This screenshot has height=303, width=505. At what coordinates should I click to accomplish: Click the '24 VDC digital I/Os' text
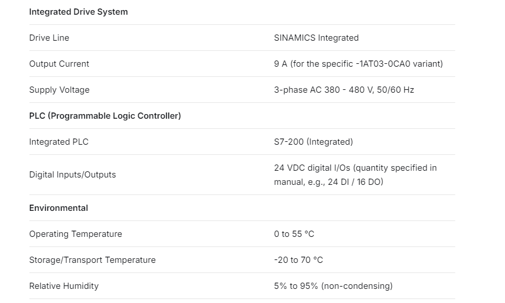(x=313, y=168)
